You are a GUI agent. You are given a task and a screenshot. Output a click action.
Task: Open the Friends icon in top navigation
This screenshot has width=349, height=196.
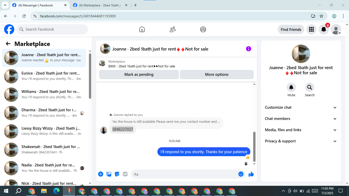click(173, 29)
